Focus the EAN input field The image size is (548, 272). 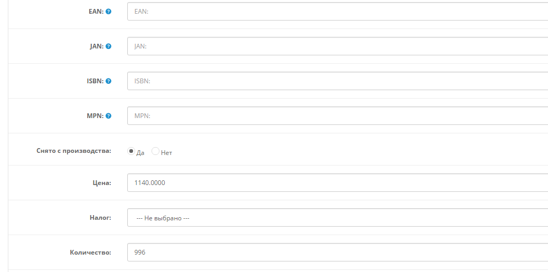[337, 11]
